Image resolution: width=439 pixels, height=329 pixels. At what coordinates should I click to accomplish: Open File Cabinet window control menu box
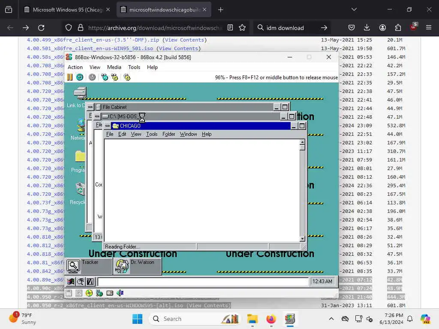(x=90, y=107)
